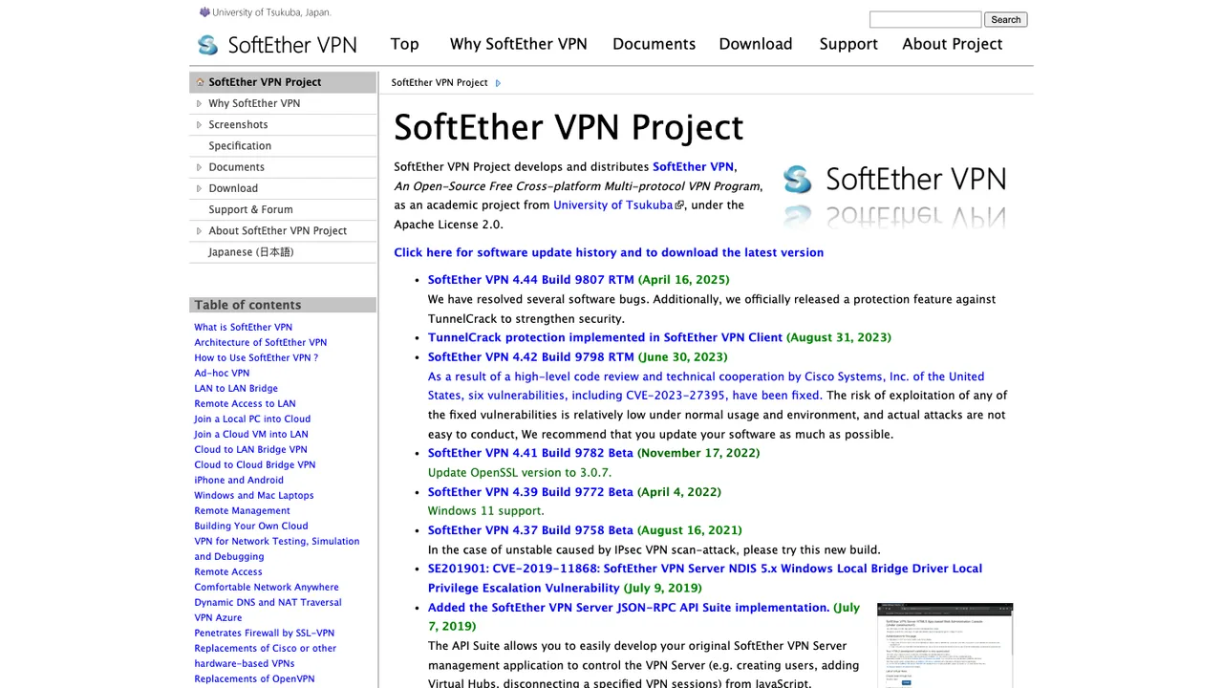Focus the search text field
This screenshot has width=1223, height=688.
925,19
